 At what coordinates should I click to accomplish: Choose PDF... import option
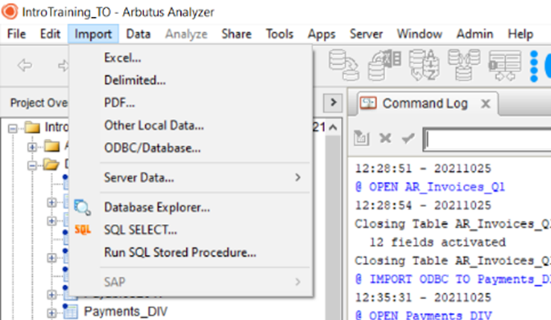(x=190, y=103)
